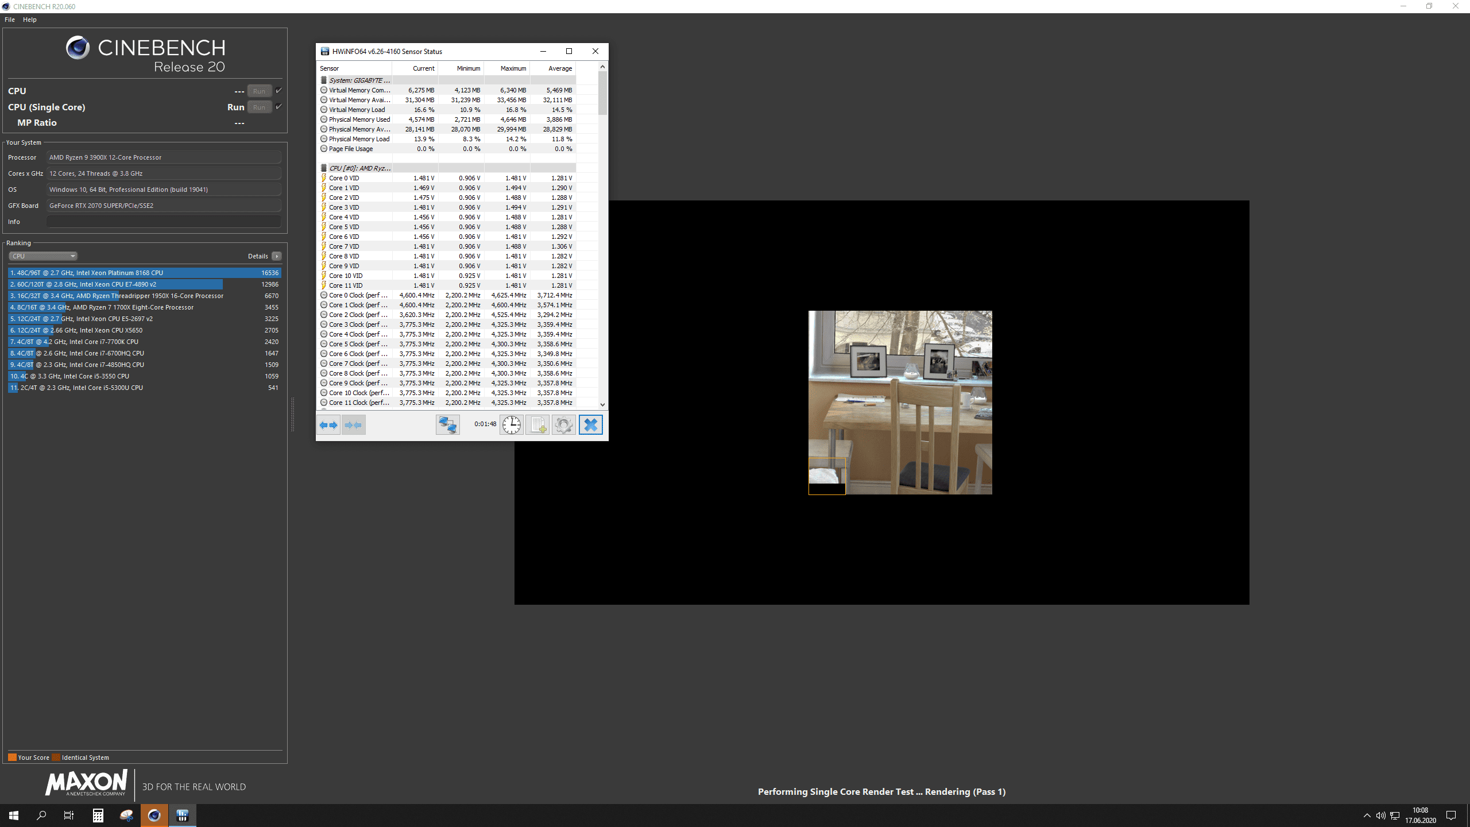Click Run button next to CPU
Image resolution: width=1470 pixels, height=827 pixels.
pos(259,91)
